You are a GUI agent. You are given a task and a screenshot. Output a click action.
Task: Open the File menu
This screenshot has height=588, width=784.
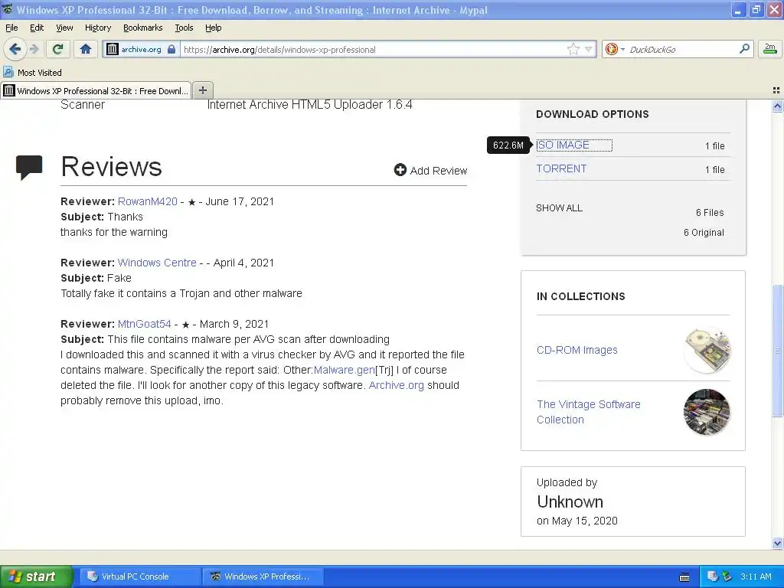11,28
